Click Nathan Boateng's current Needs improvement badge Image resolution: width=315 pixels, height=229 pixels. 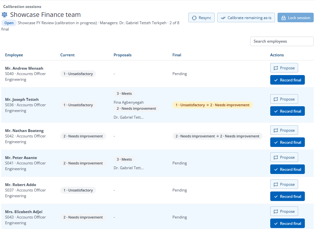click(x=83, y=136)
